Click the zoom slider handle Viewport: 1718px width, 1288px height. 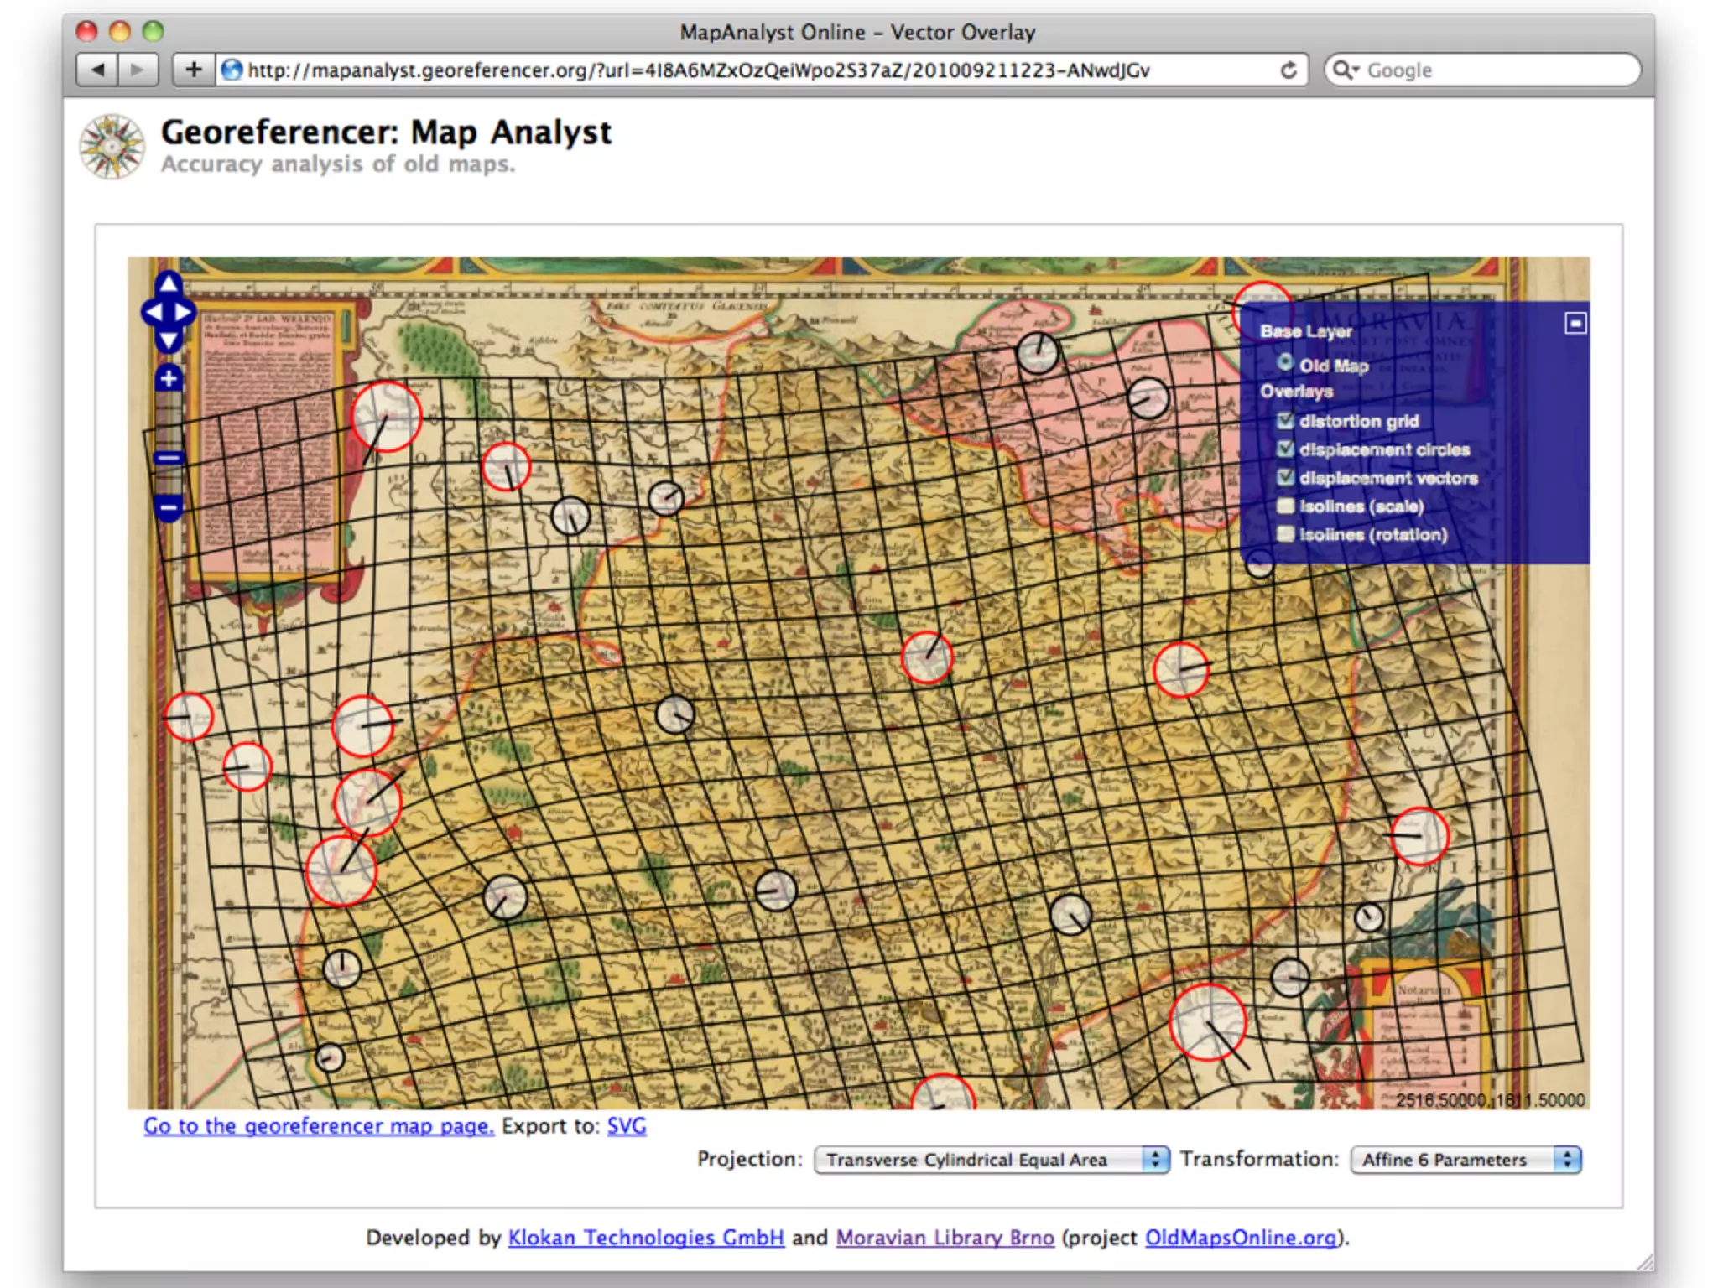pos(169,458)
